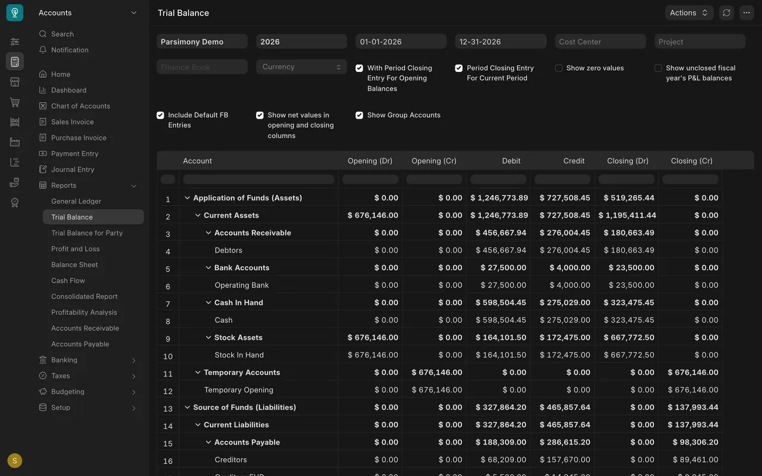Collapse the Bank Accounts group row

coord(208,268)
